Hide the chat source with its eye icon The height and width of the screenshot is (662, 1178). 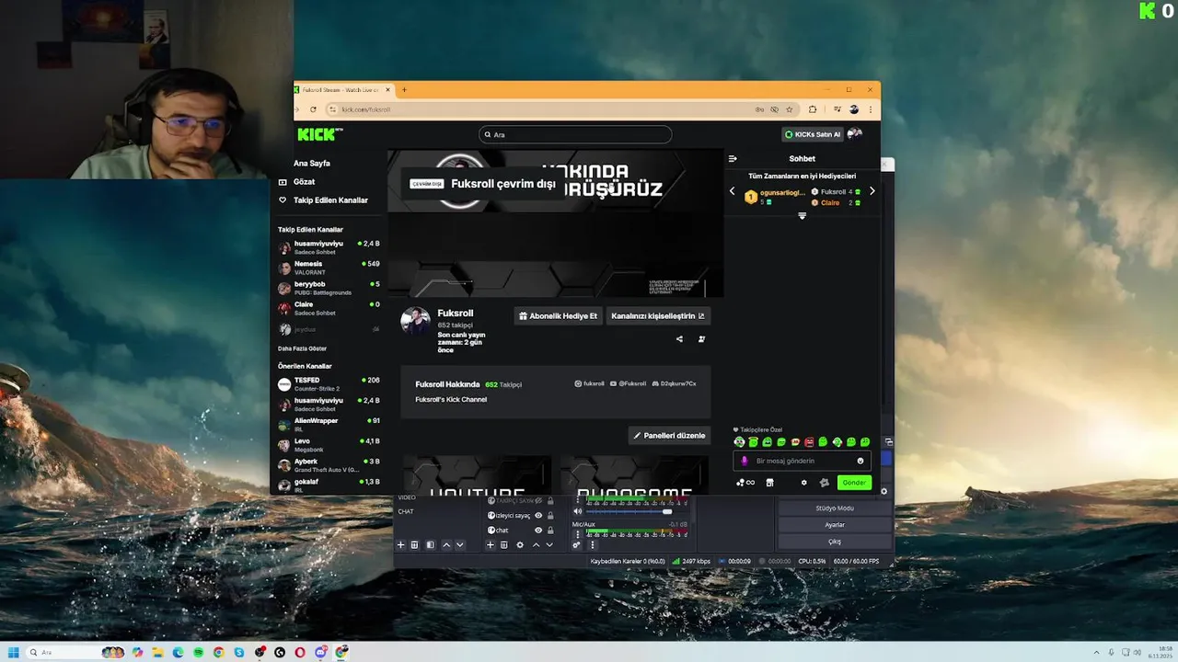tap(538, 531)
